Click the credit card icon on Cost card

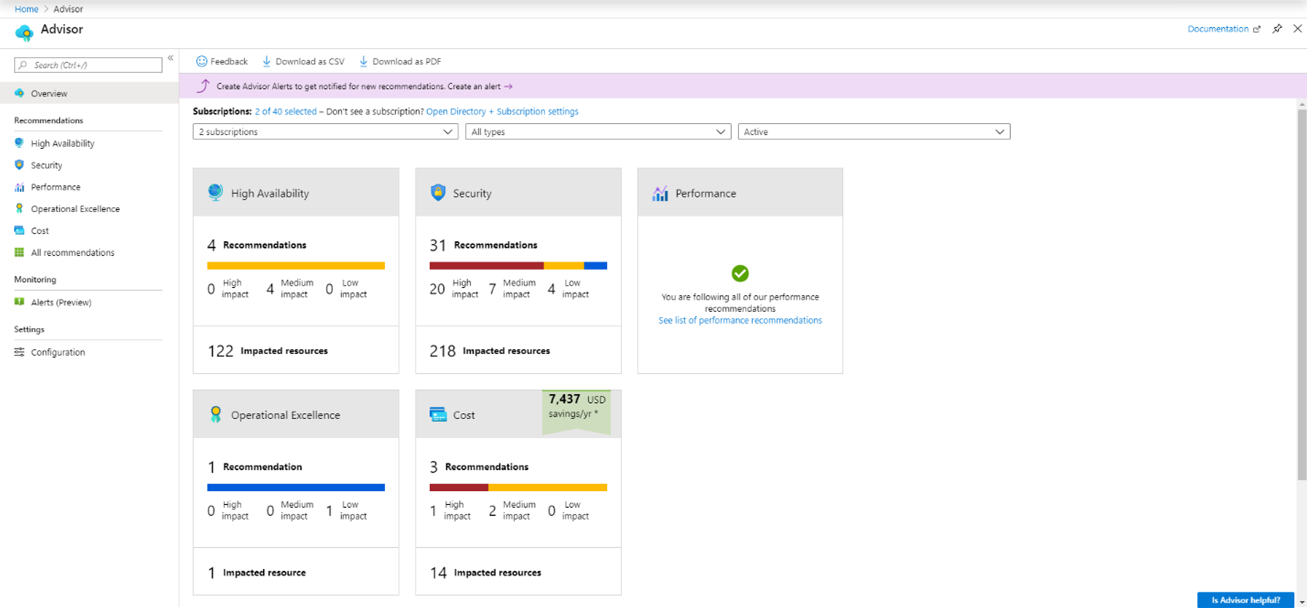(438, 414)
